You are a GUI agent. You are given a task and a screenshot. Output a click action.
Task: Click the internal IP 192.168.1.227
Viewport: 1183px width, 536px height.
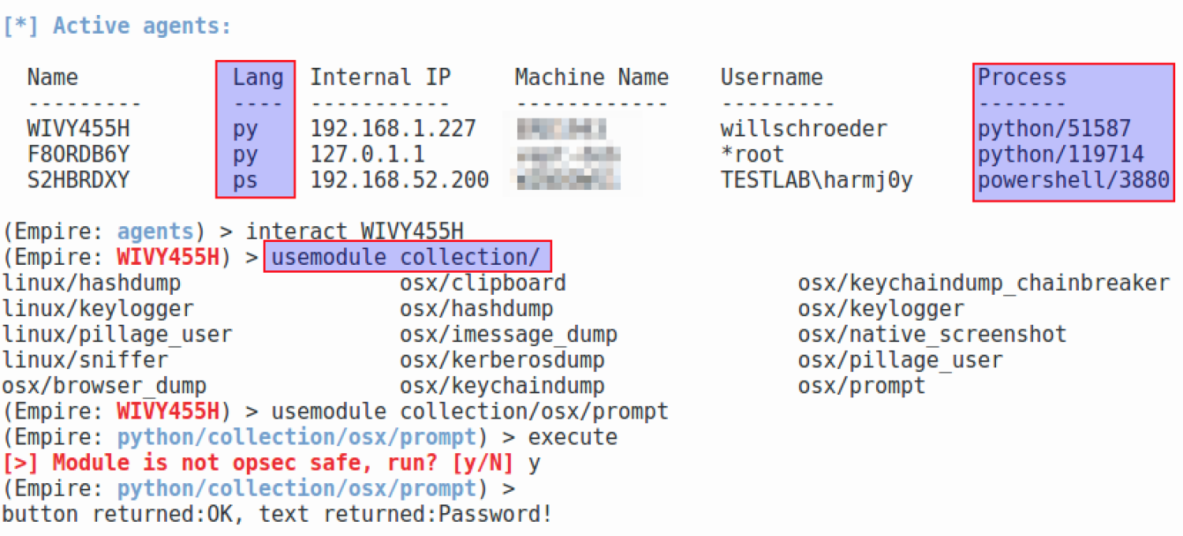393,128
